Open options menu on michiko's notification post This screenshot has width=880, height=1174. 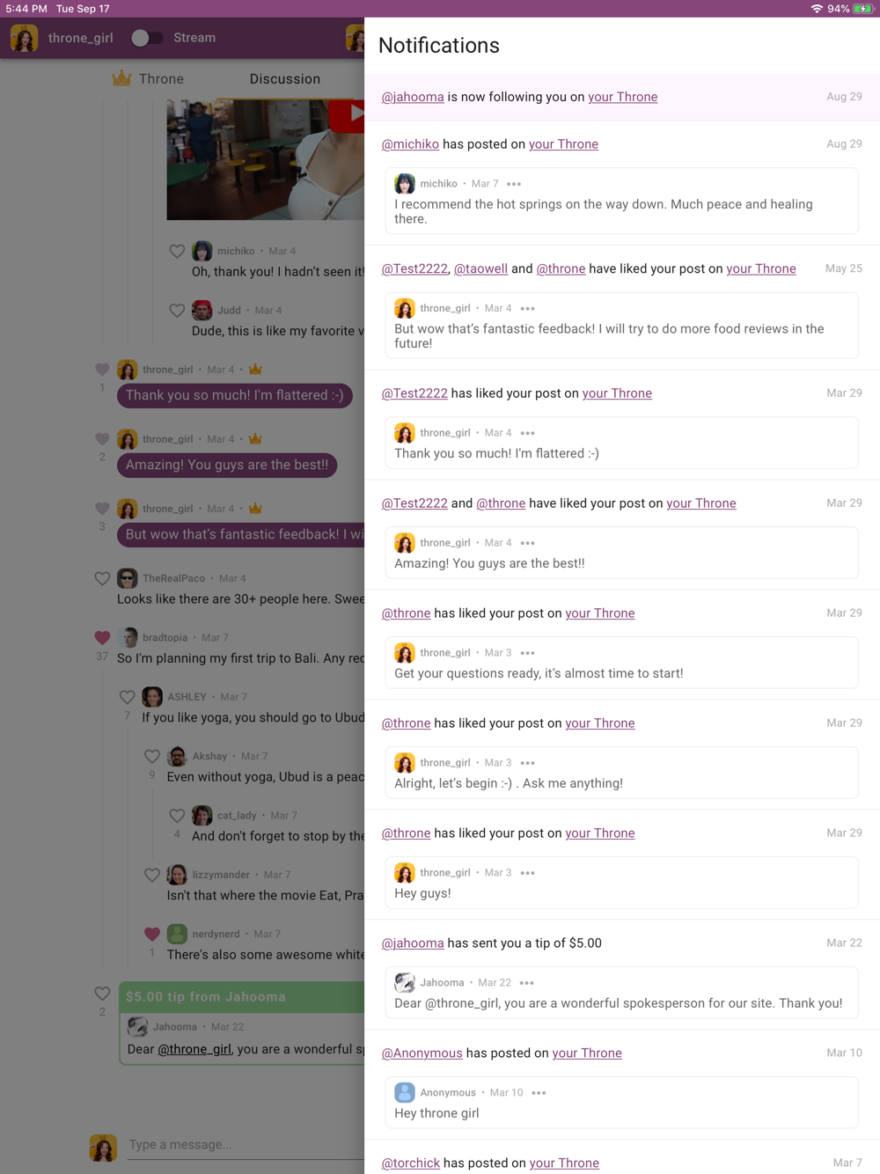coord(514,184)
